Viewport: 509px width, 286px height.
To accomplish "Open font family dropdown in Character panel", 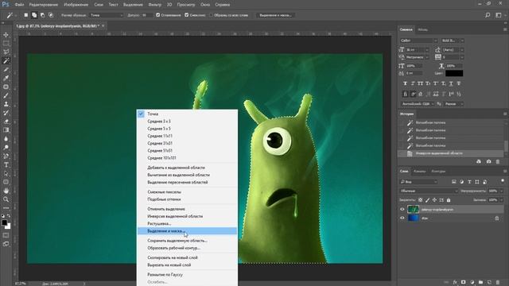I will click(x=419, y=41).
